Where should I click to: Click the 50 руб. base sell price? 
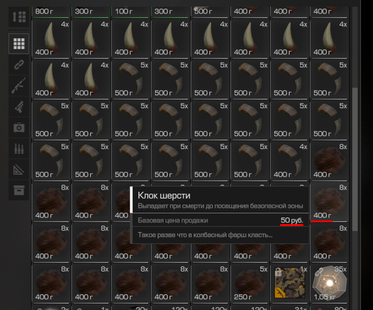coord(292,220)
